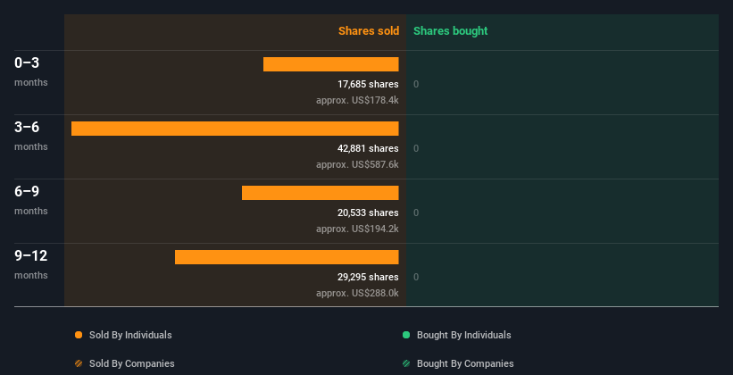
Task: Click the 0 bought value in 3–6 months row
Action: pyautogui.click(x=416, y=149)
